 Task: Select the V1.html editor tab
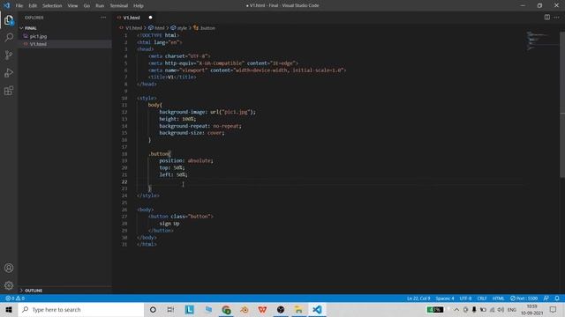pyautogui.click(x=134, y=18)
